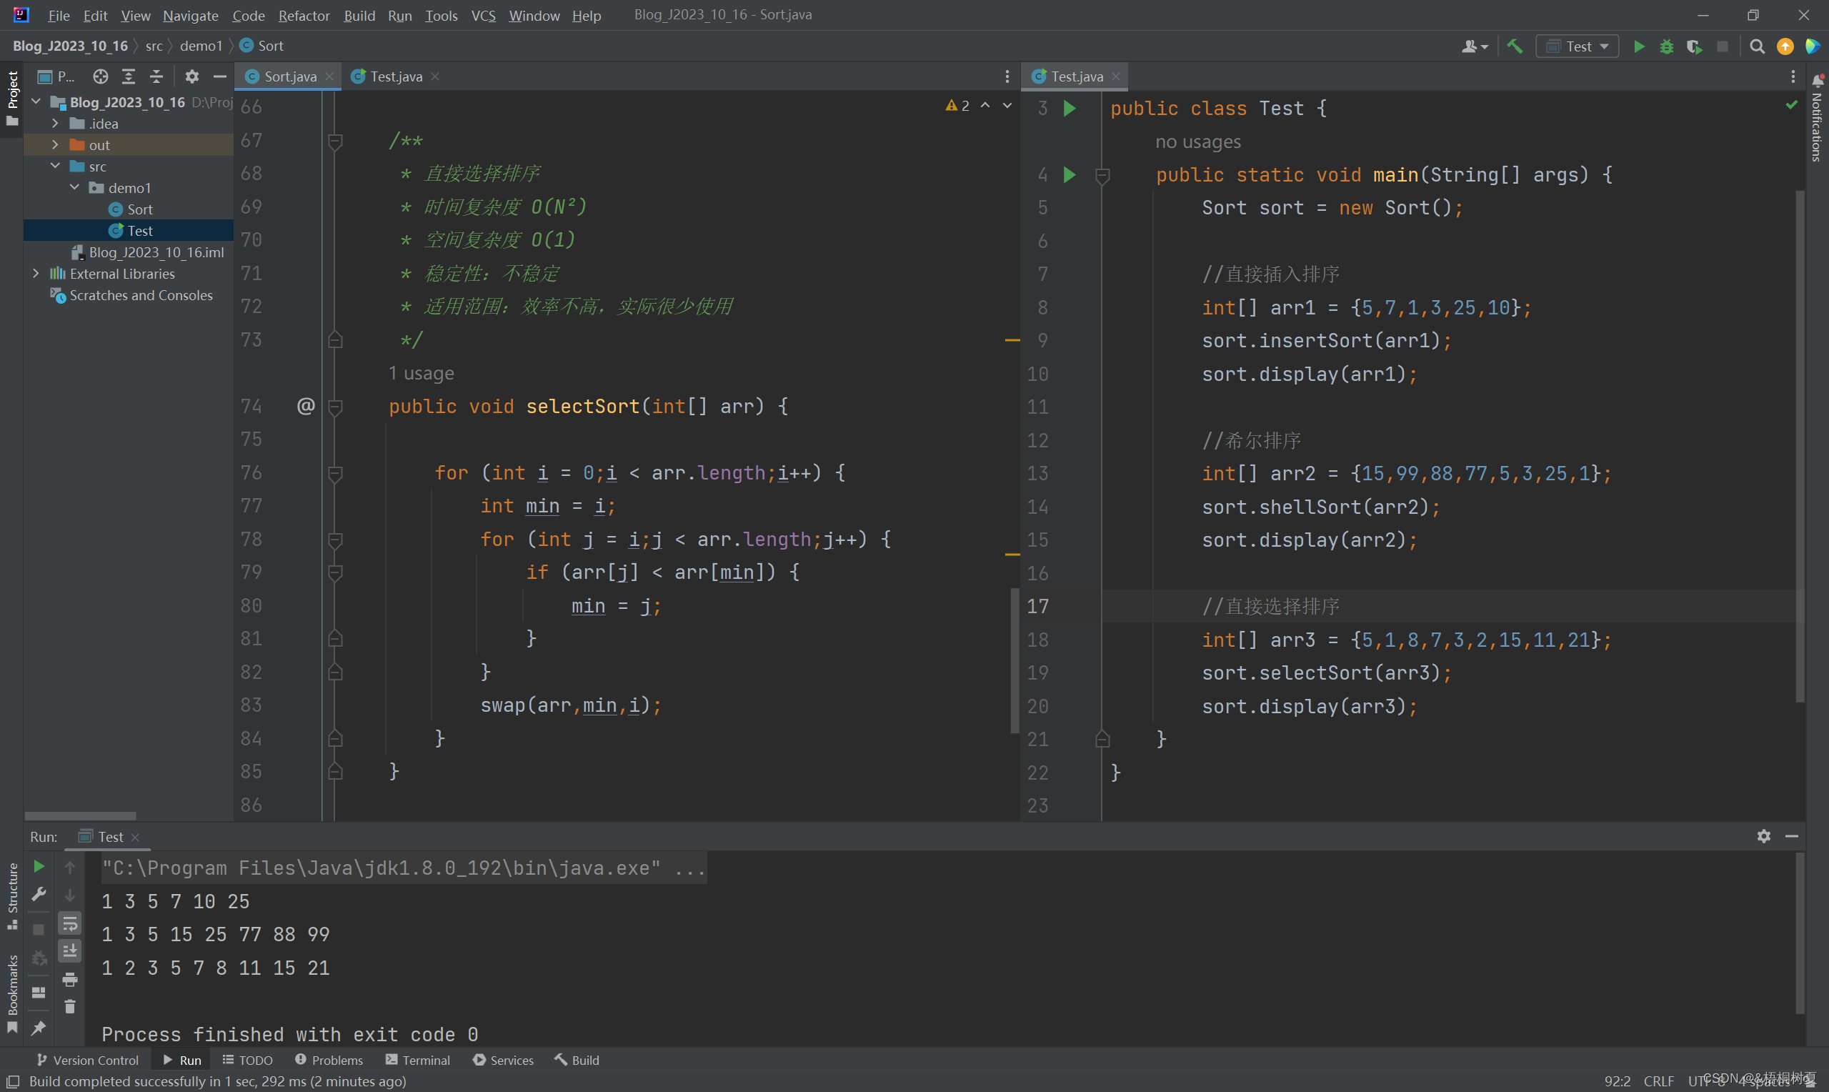The width and height of the screenshot is (1829, 1092).
Task: Click run gutter icon for class Test
Action: 1070,108
